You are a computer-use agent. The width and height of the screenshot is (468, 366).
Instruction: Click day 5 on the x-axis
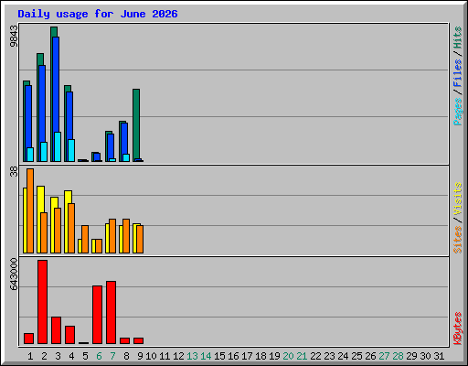(85, 356)
